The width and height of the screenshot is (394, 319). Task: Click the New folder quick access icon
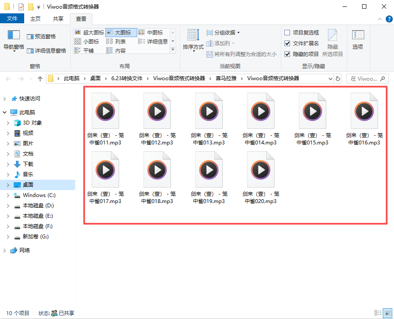pyautogui.click(x=31, y=7)
